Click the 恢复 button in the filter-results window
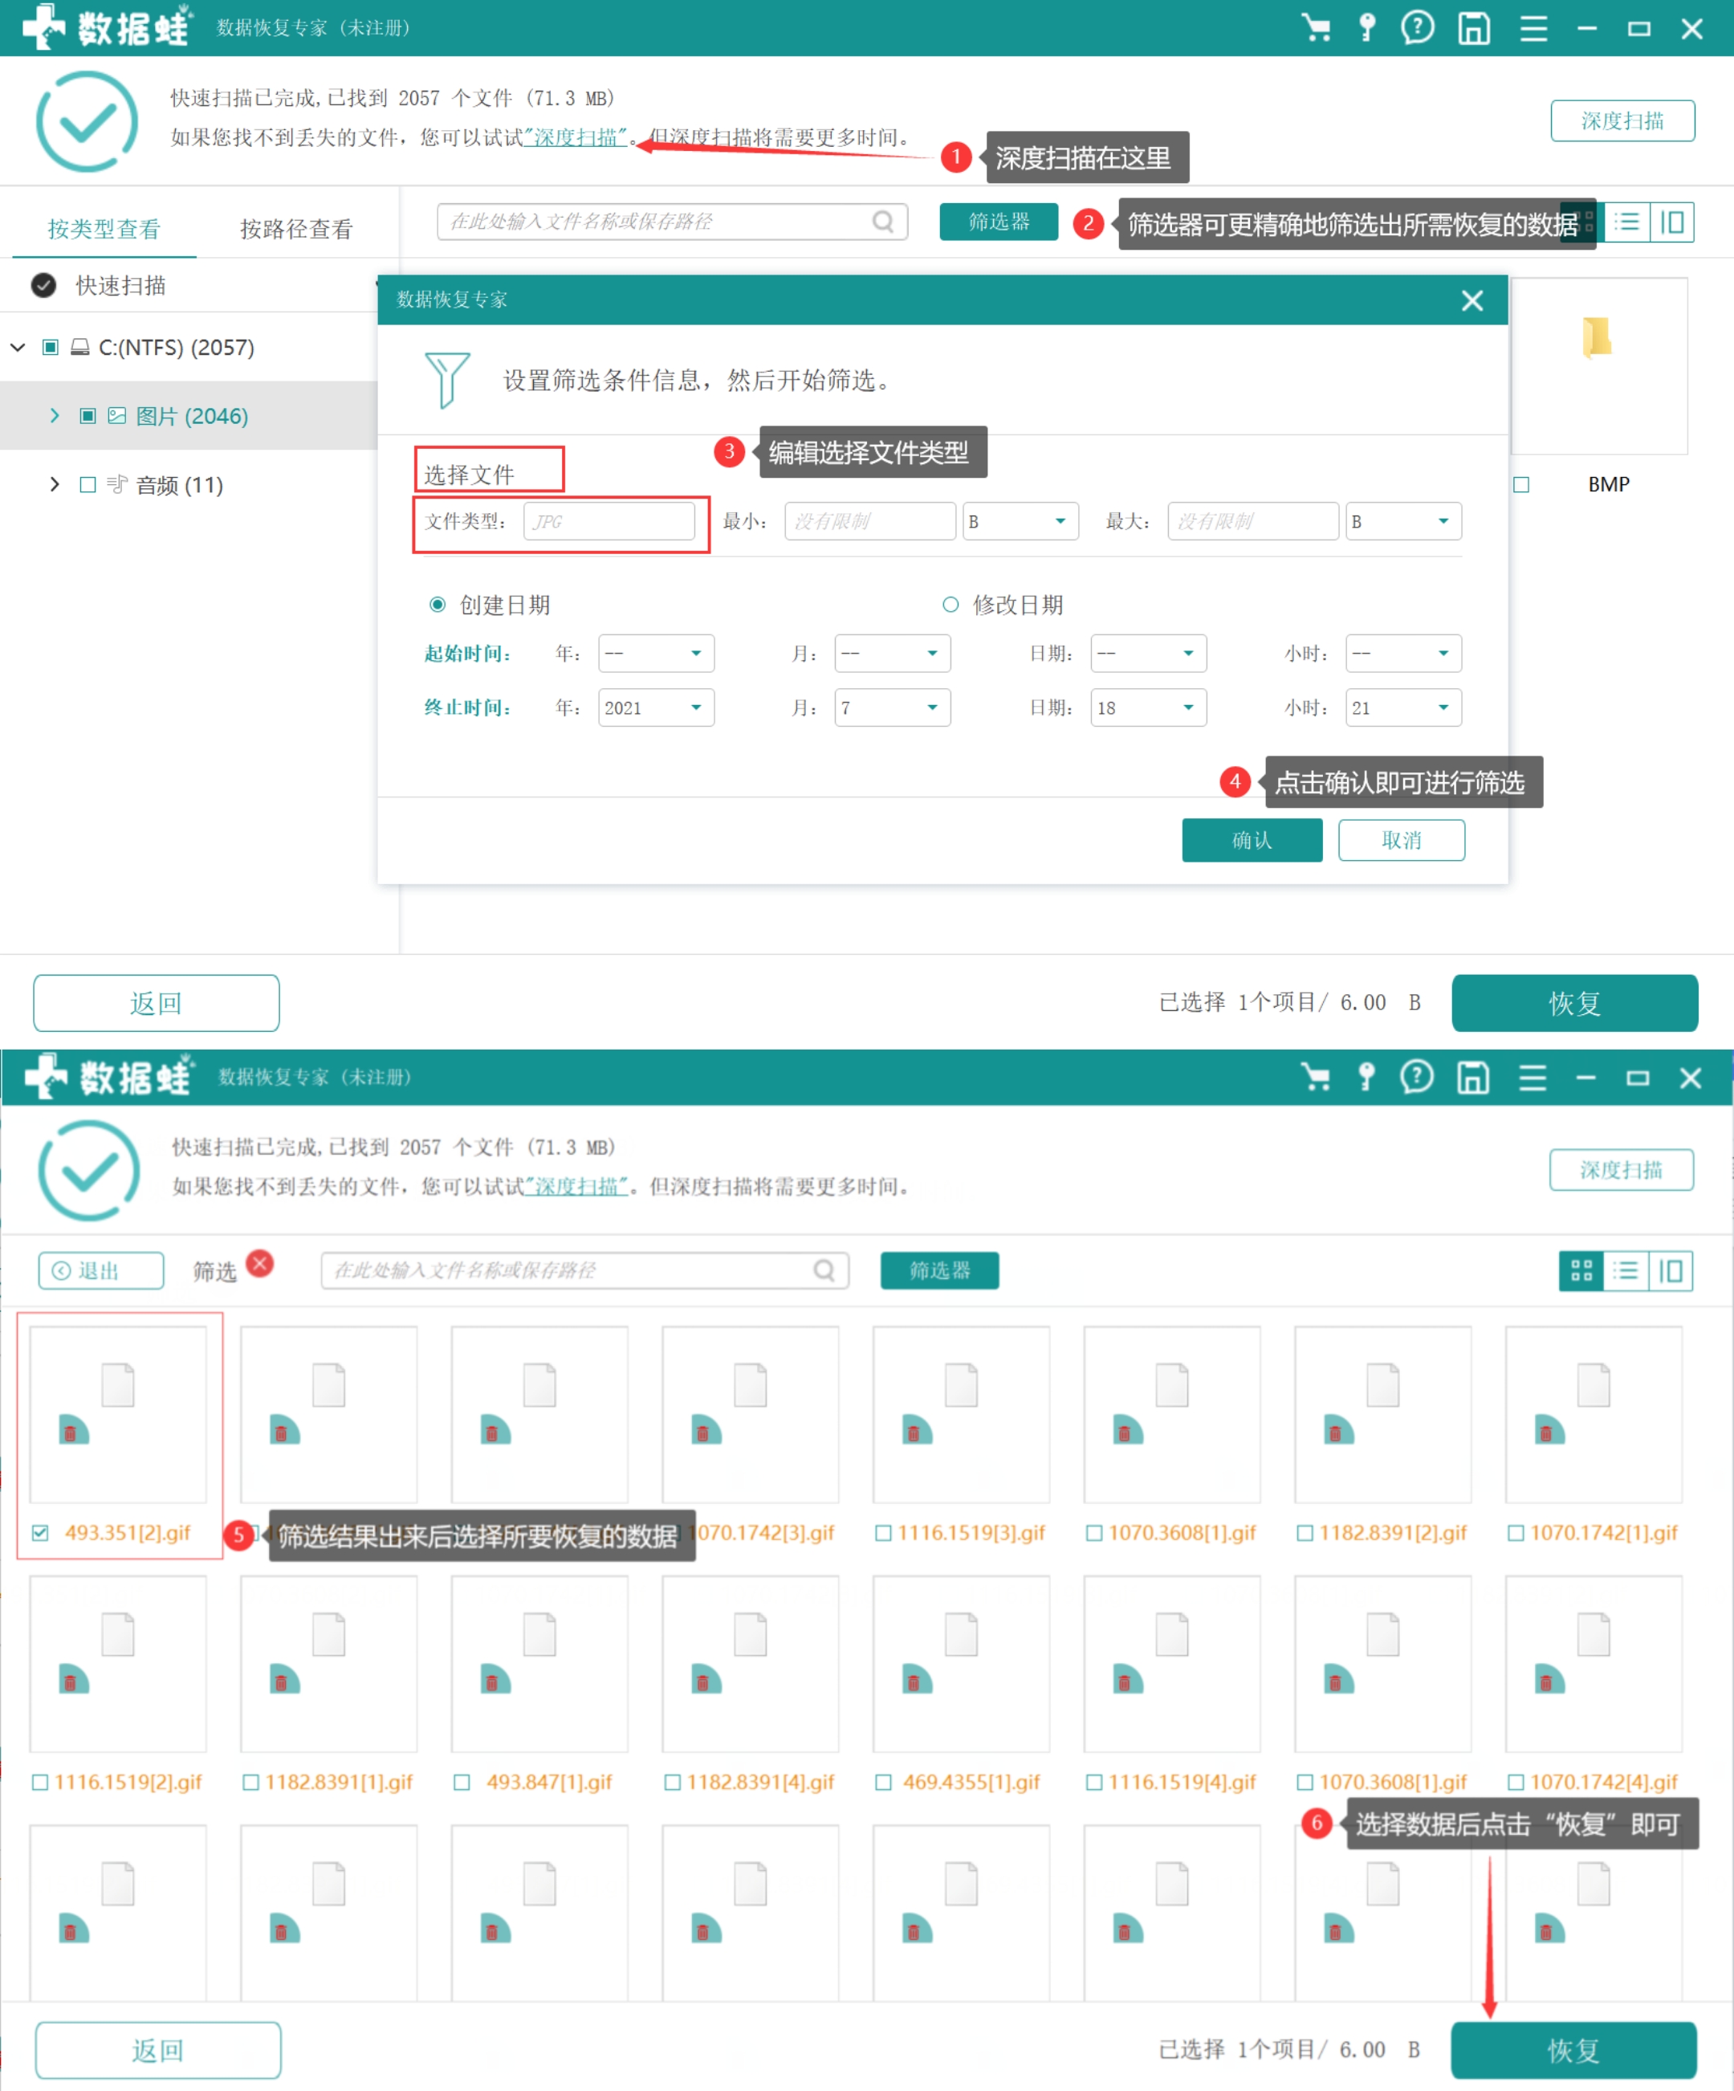The image size is (1734, 2091). 1573,2050
